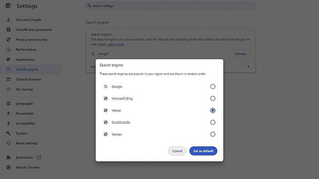Click the Privacy and security shield icon

(x=8, y=39)
